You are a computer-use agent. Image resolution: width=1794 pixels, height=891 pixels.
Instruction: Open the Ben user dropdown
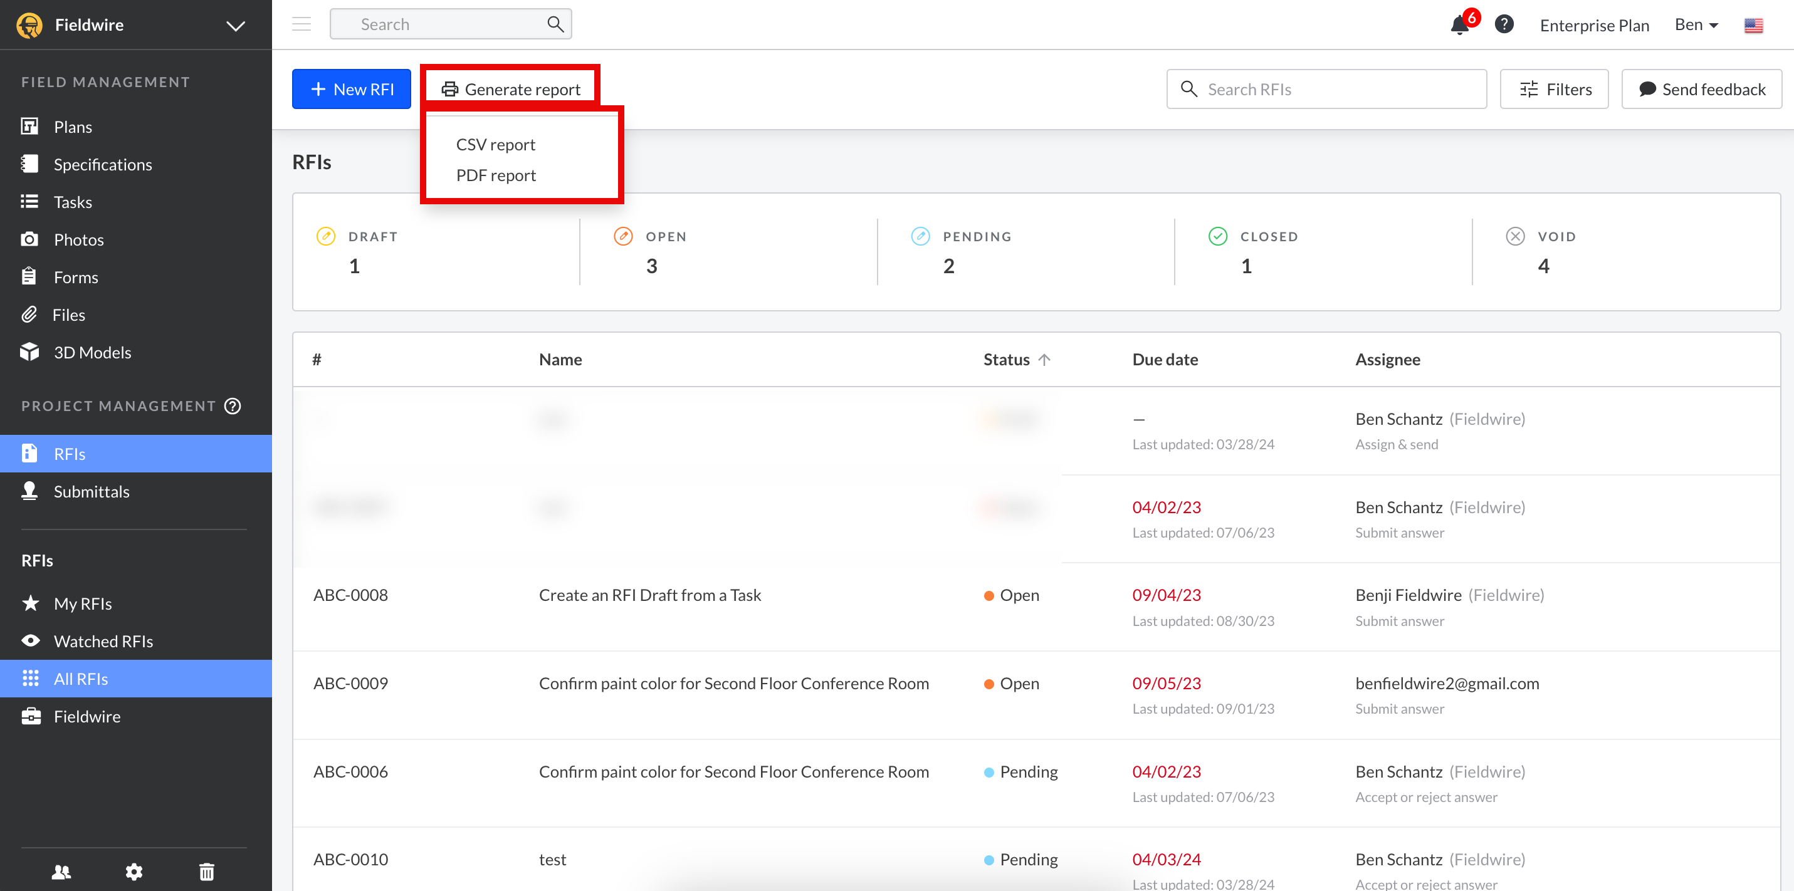coord(1696,25)
